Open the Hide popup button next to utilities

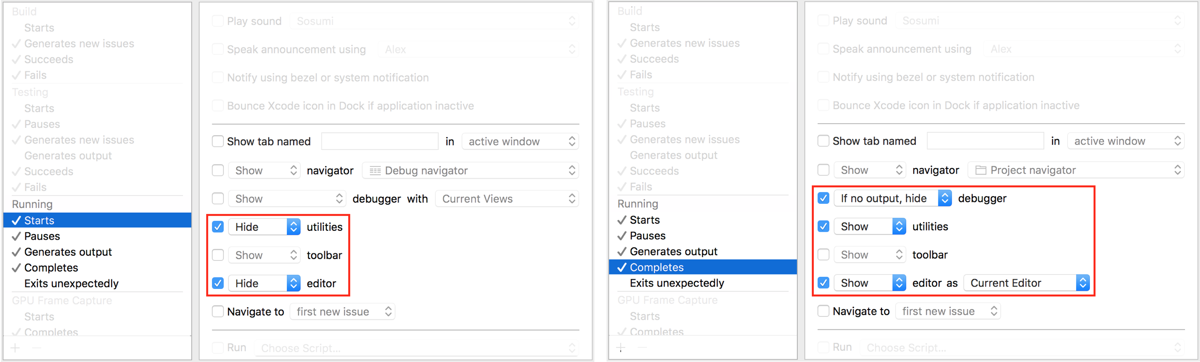[264, 227]
